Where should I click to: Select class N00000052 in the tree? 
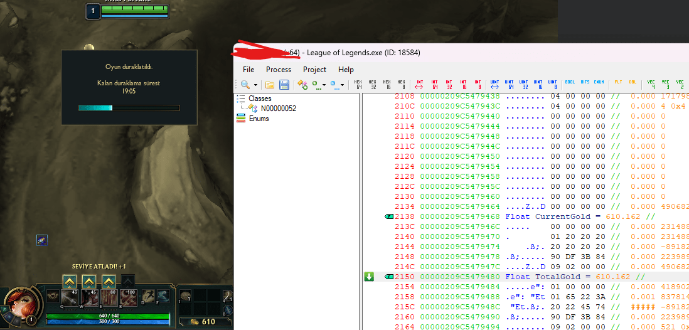[x=278, y=109]
